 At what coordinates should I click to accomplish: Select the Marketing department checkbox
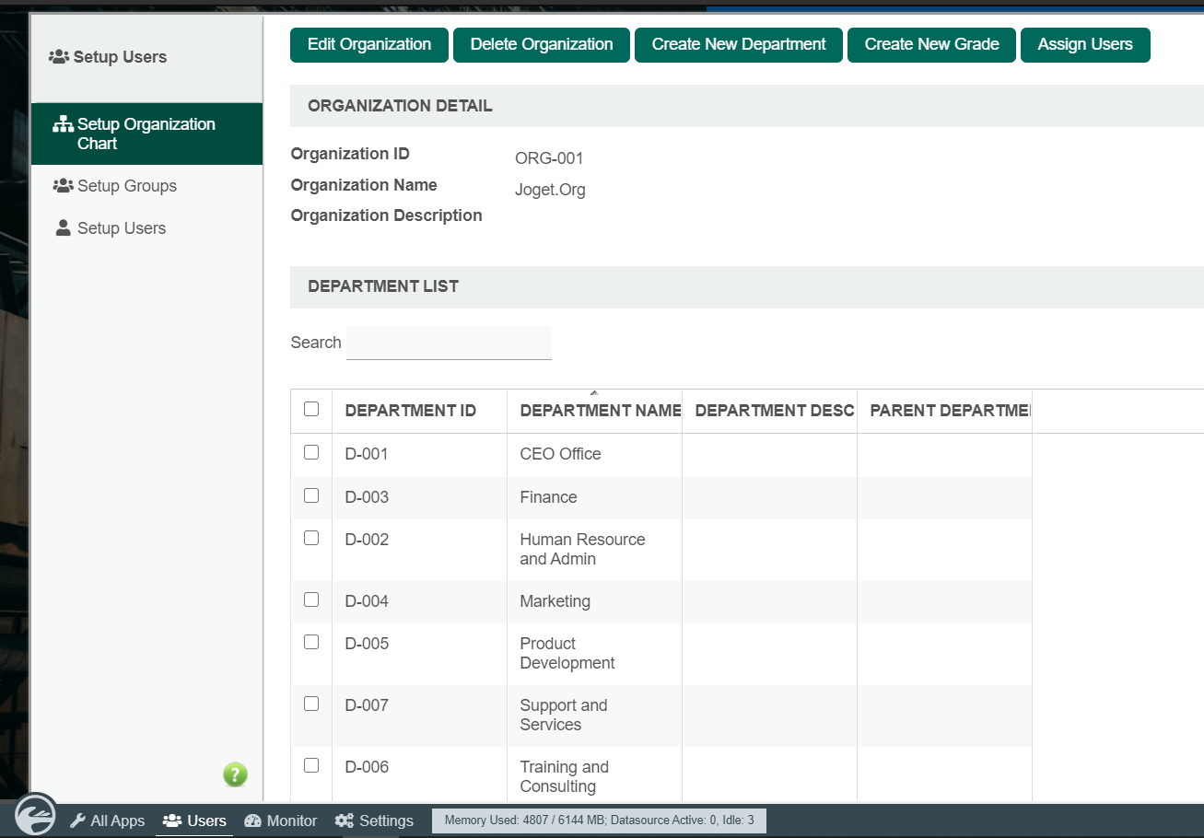[x=311, y=599]
